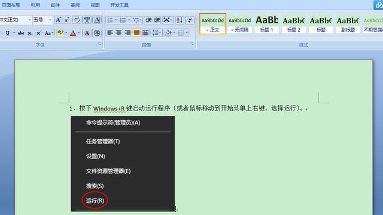Toggle superscript formatting
This screenshot has width=383, height=215.
pos(38,33)
